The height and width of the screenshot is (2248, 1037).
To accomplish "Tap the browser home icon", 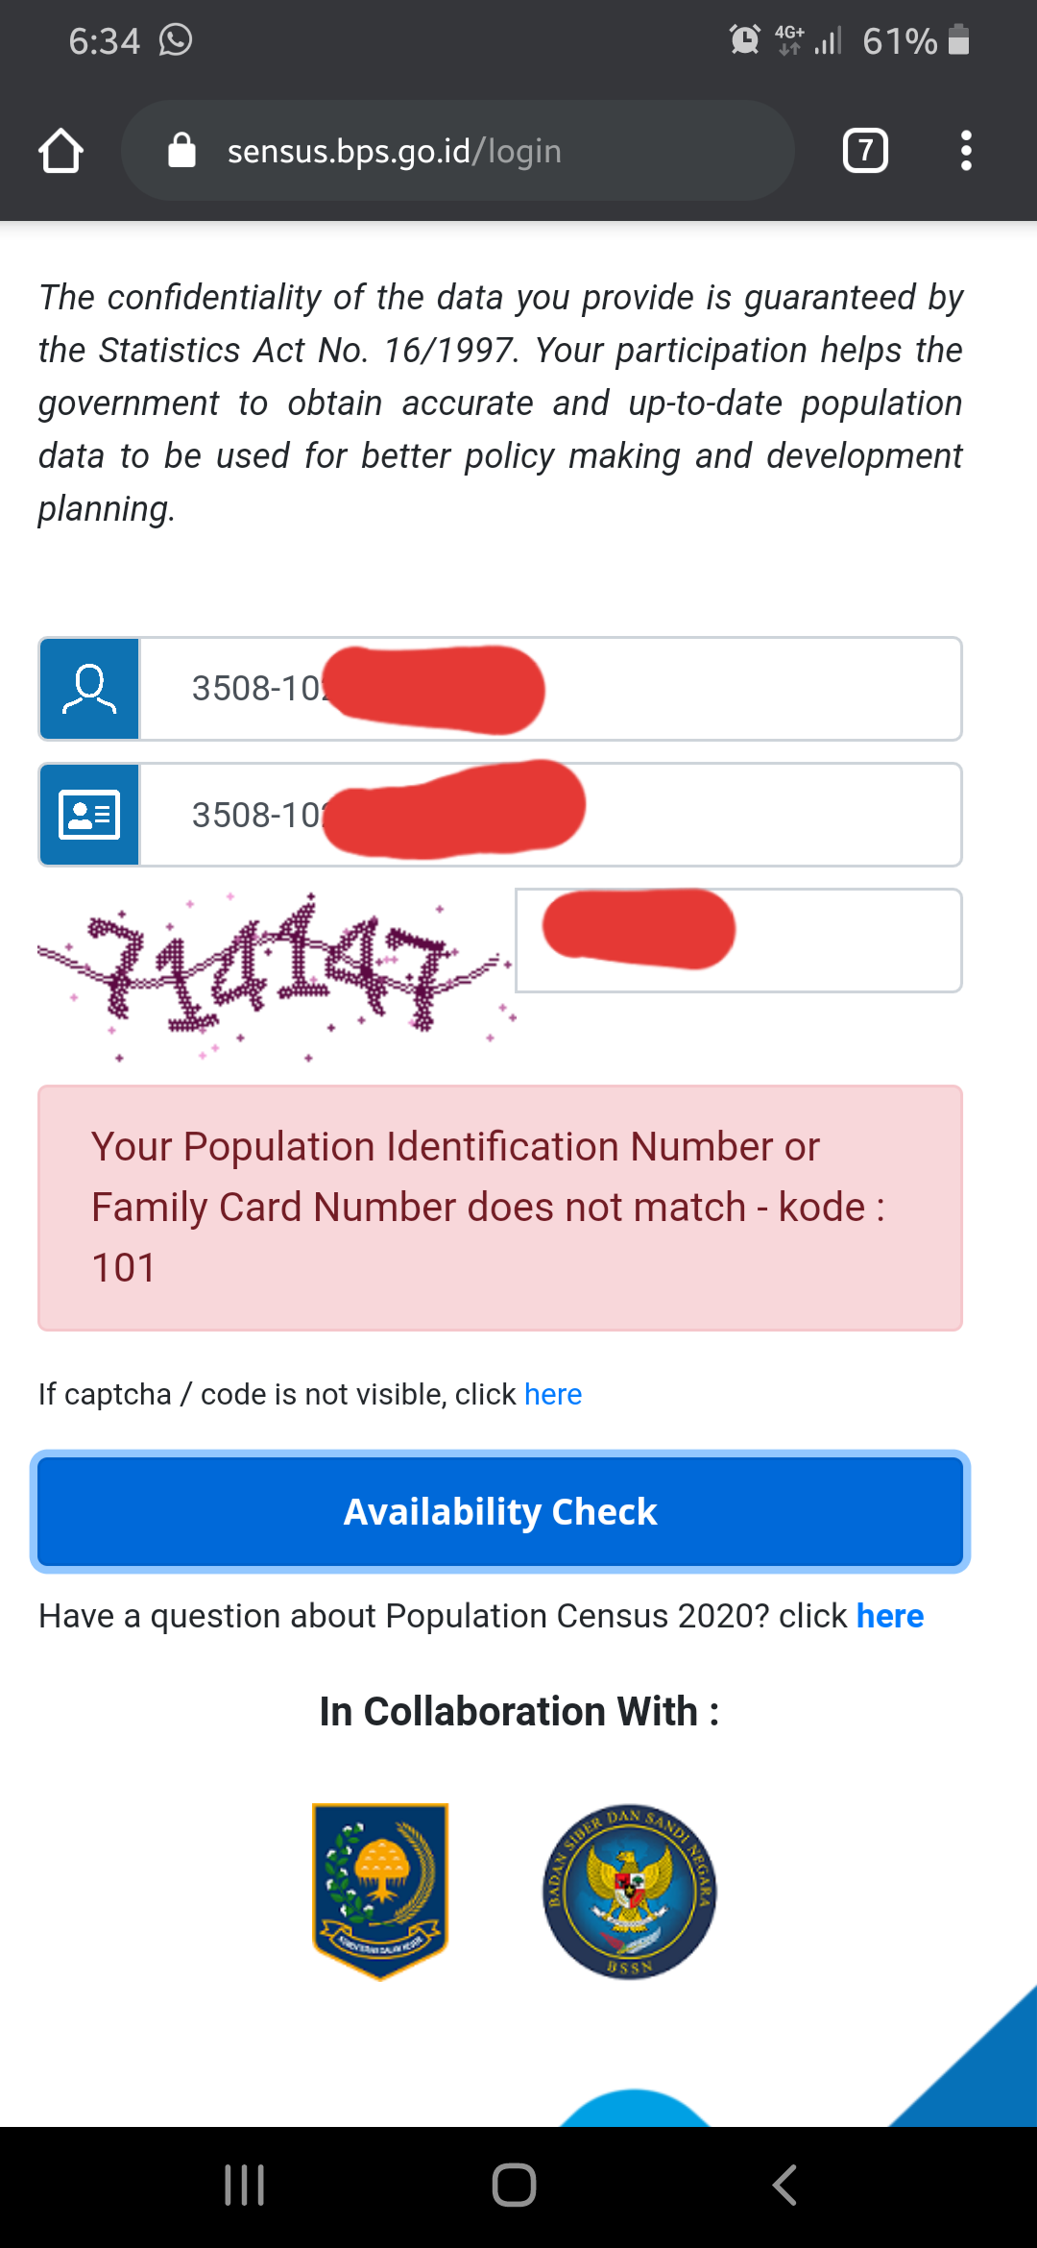I will 60,151.
